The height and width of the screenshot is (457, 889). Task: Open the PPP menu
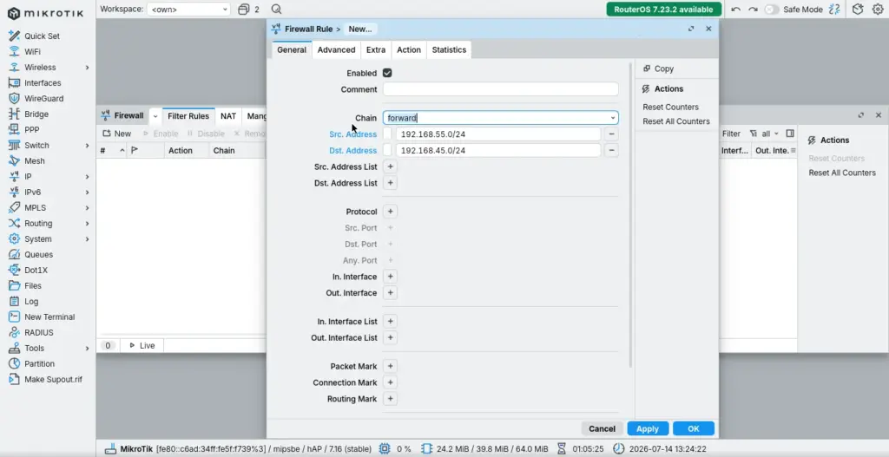[31, 130]
